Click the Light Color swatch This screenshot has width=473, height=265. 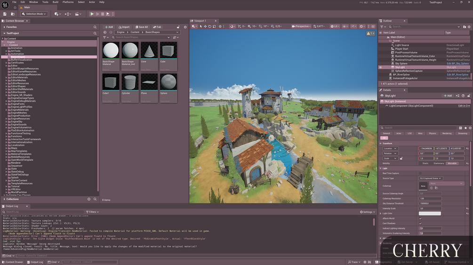point(430,213)
